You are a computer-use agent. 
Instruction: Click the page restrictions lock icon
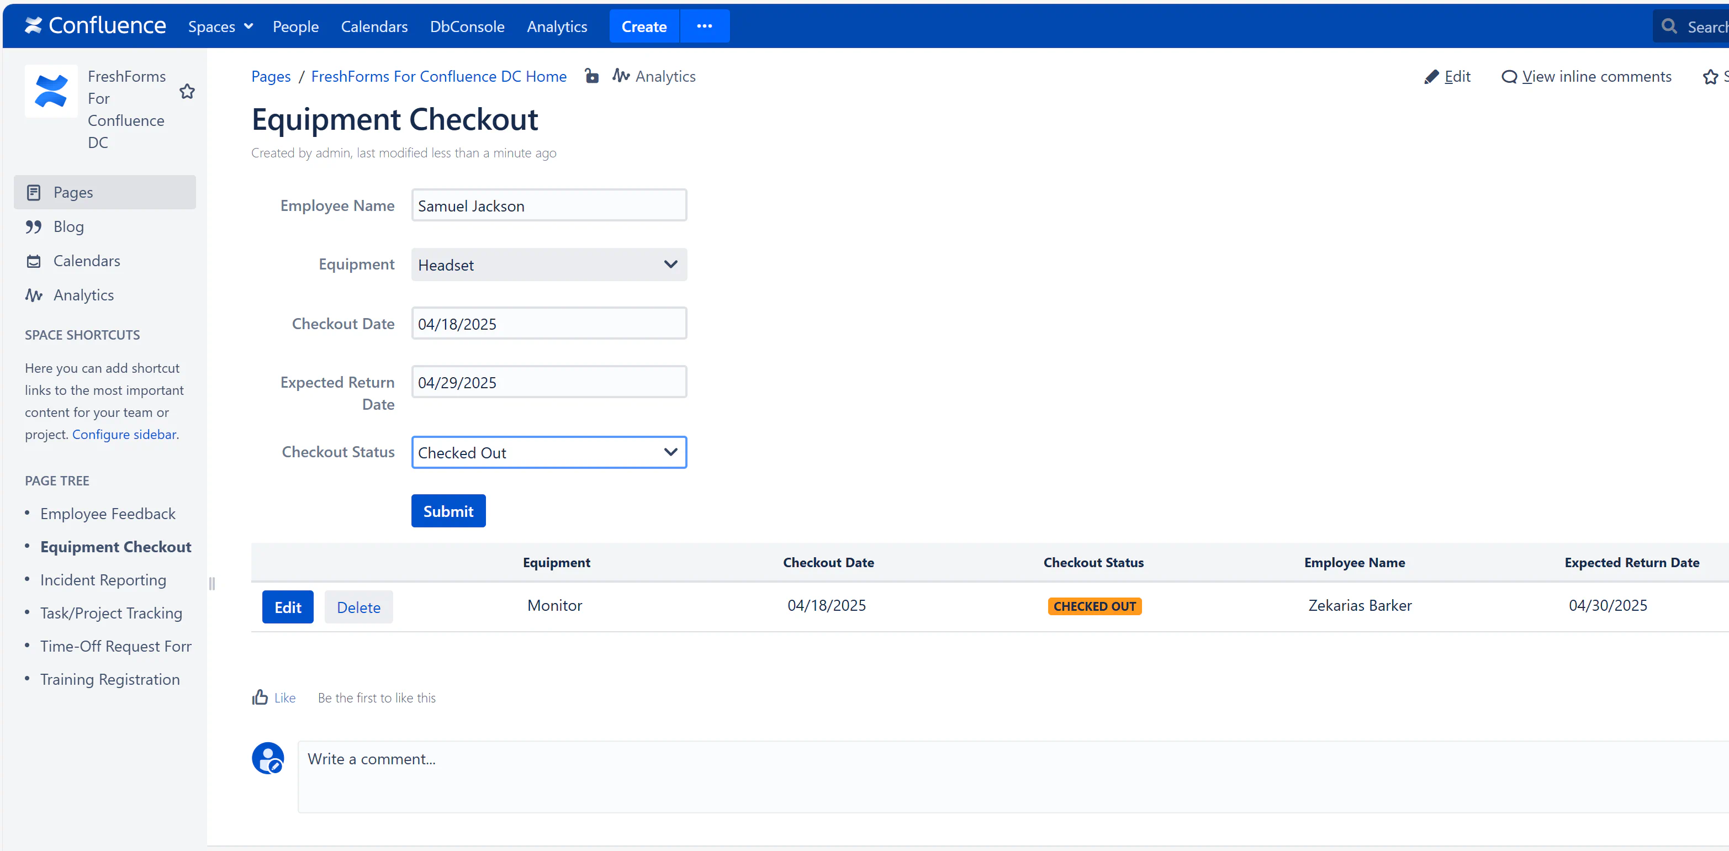[x=591, y=76]
